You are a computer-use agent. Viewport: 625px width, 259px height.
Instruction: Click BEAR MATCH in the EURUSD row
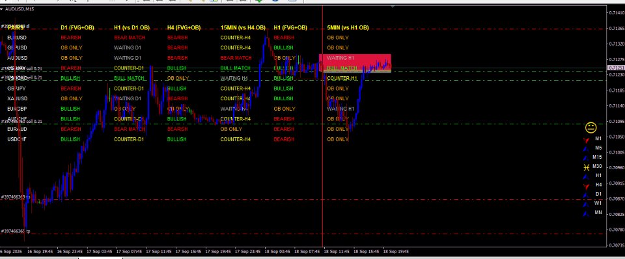(x=130, y=38)
